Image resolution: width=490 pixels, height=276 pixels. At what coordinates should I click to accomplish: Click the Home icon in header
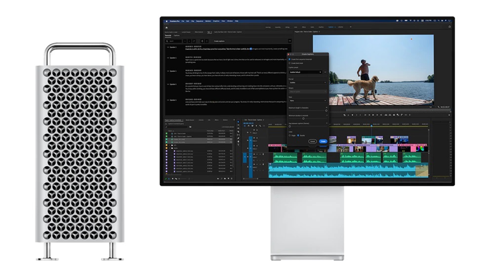(166, 27)
